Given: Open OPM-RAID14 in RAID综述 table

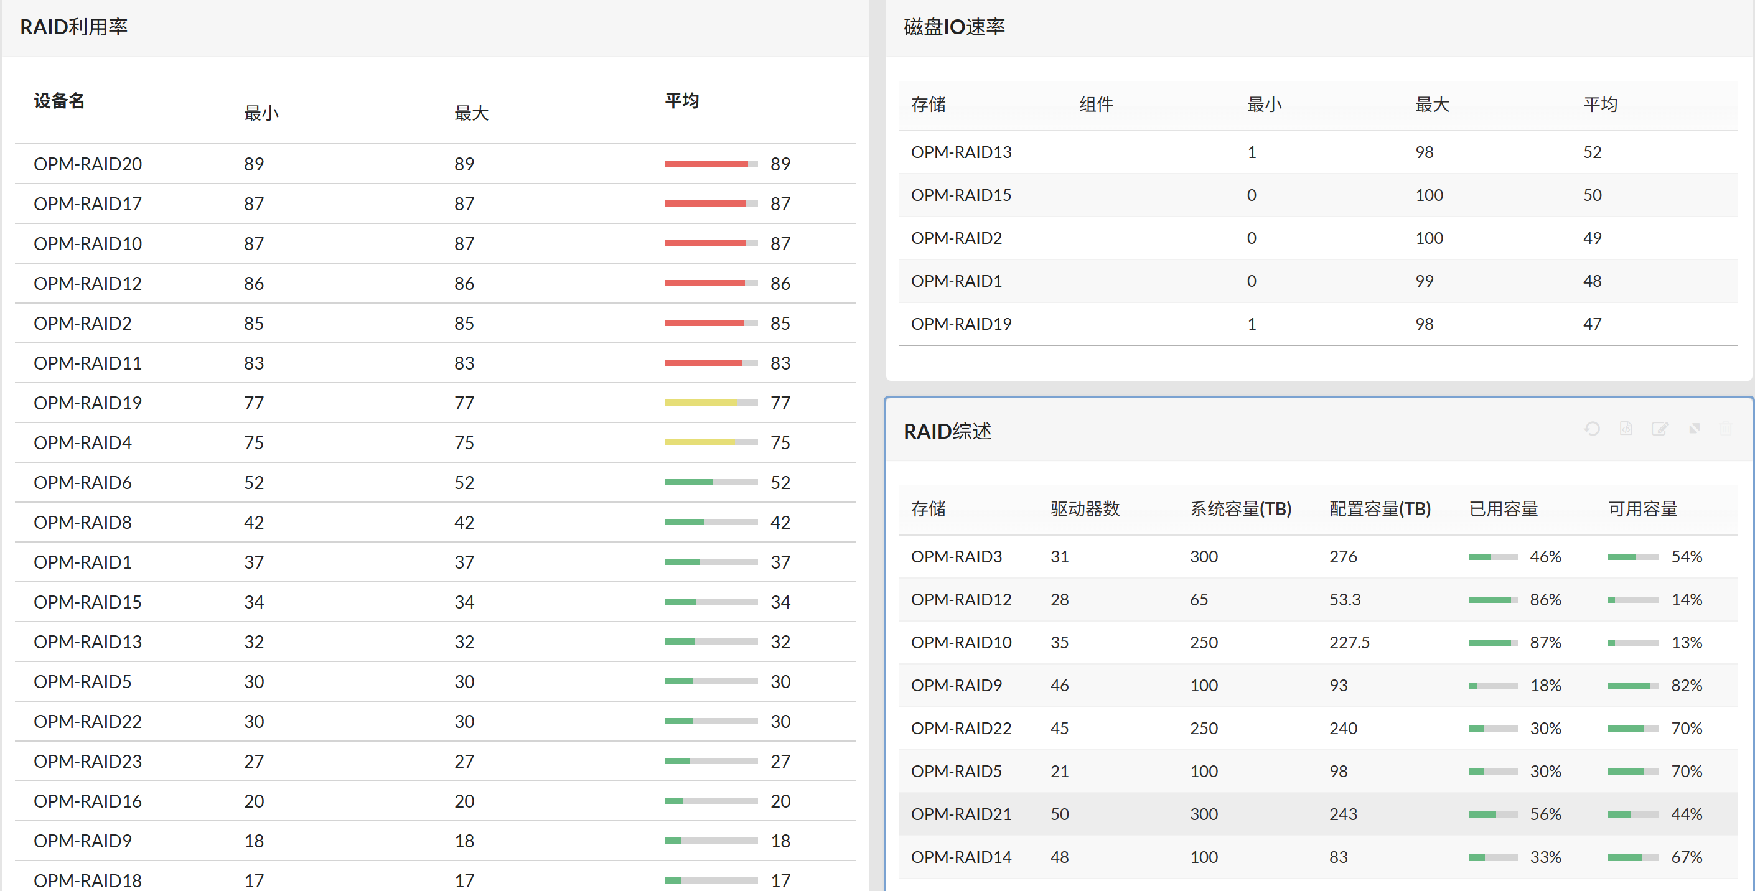Looking at the screenshot, I should [961, 857].
